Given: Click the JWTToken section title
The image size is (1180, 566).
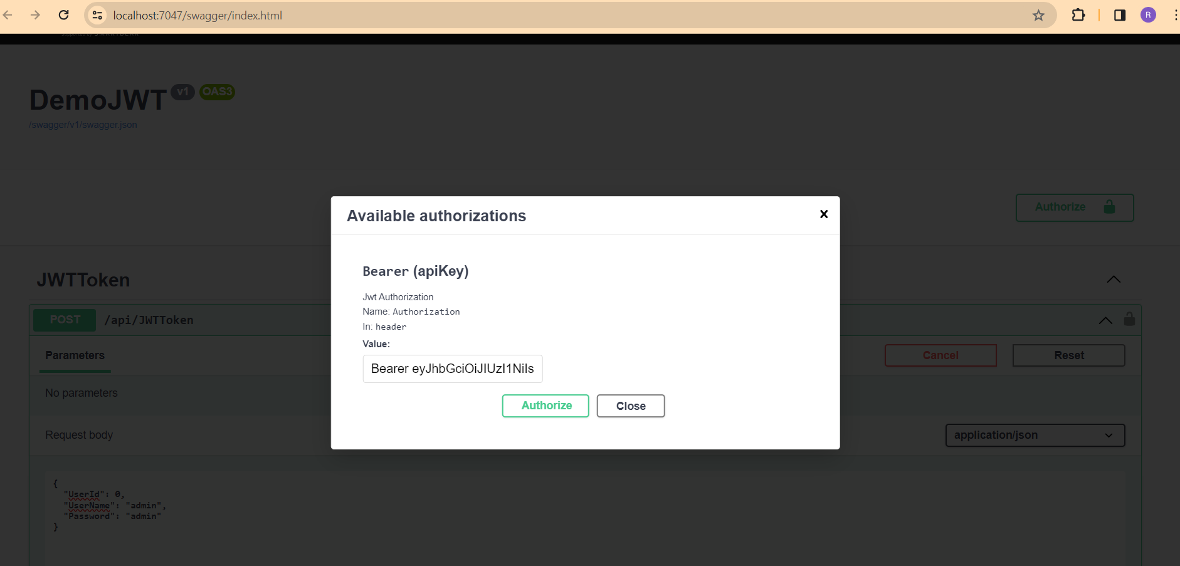Looking at the screenshot, I should [83, 280].
